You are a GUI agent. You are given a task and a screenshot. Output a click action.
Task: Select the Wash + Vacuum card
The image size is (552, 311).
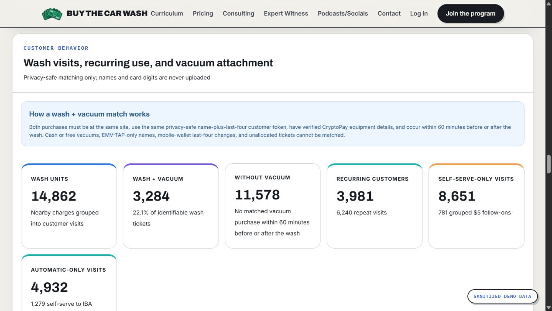pyautogui.click(x=171, y=206)
